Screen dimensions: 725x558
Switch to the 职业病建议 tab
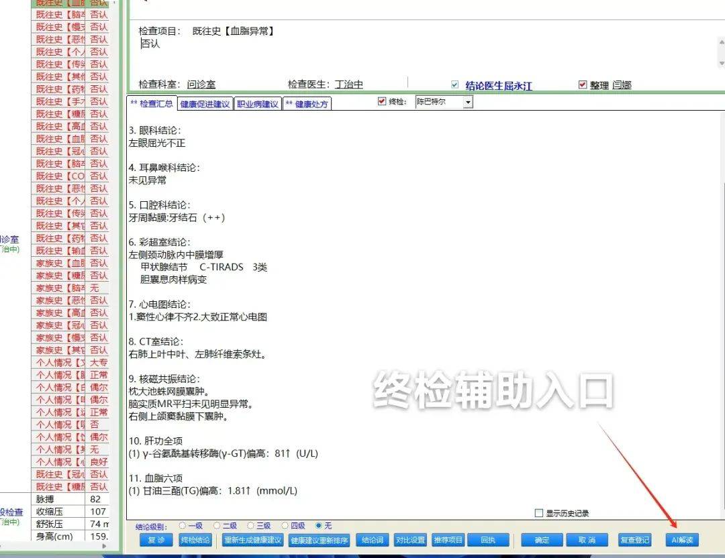pyautogui.click(x=257, y=103)
